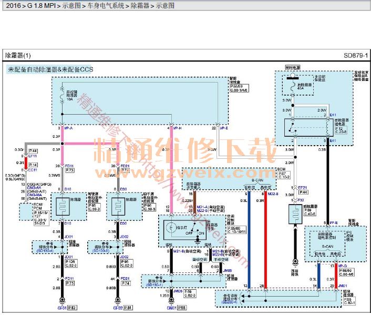Click the SD200-4 circuit reference
Image resolution: width=371 pixels, height=315 pixels.
(x=229, y=302)
